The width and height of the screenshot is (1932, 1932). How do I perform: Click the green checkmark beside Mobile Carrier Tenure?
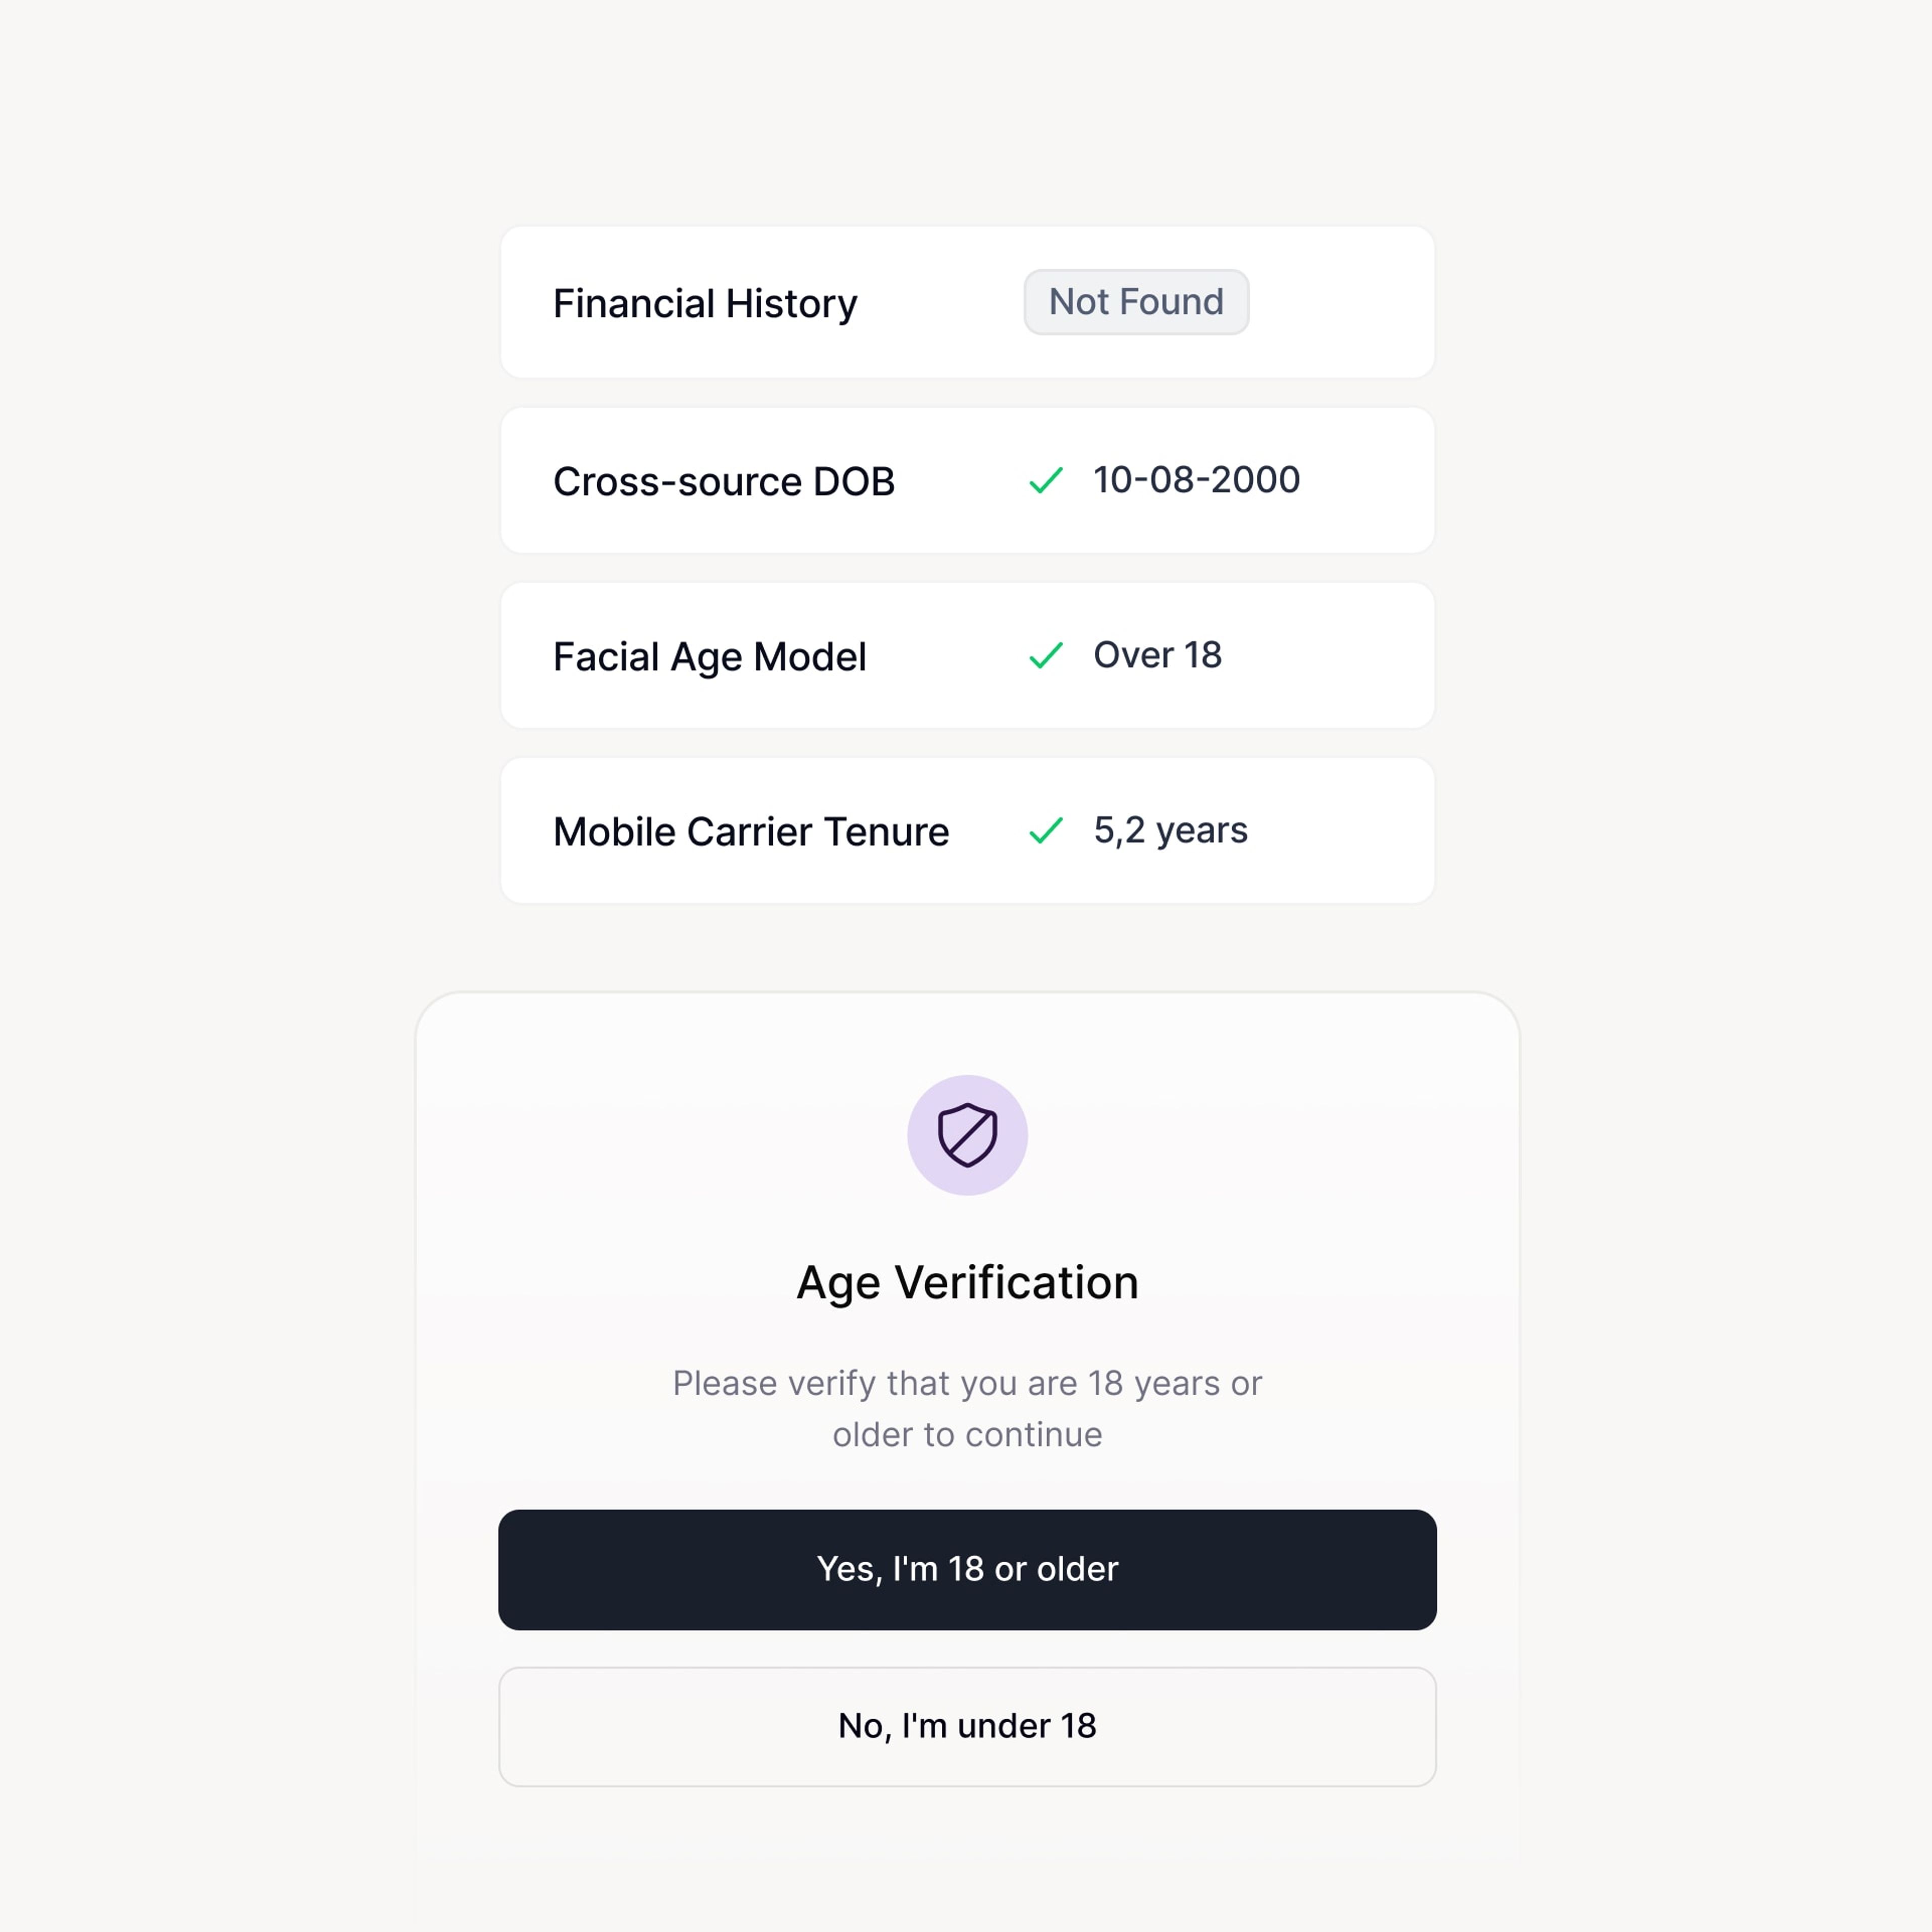click(x=1045, y=831)
